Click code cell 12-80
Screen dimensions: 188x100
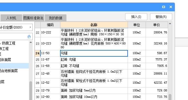pyautogui.click(x=50, y=97)
